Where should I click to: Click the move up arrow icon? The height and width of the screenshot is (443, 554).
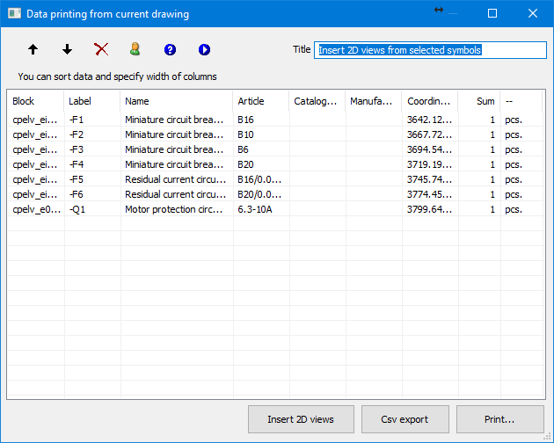[33, 49]
